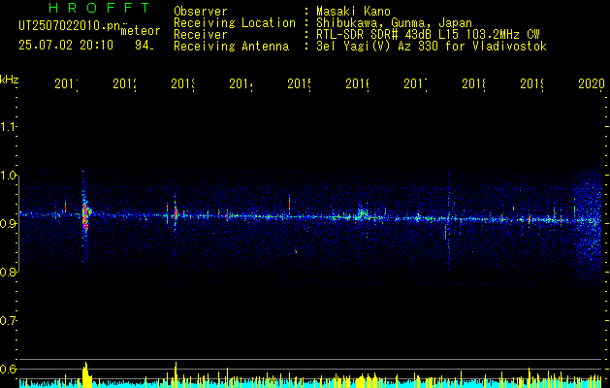Click the 2019 time axis label
Image resolution: width=610 pixels, height=388 pixels.
coord(531,83)
